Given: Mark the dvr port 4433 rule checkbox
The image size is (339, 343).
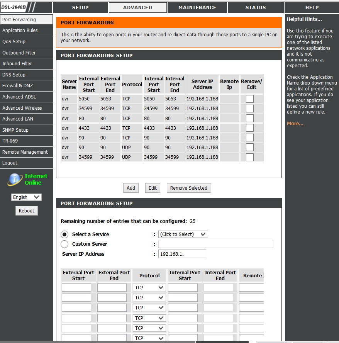Looking at the screenshot, I should pos(249,128).
